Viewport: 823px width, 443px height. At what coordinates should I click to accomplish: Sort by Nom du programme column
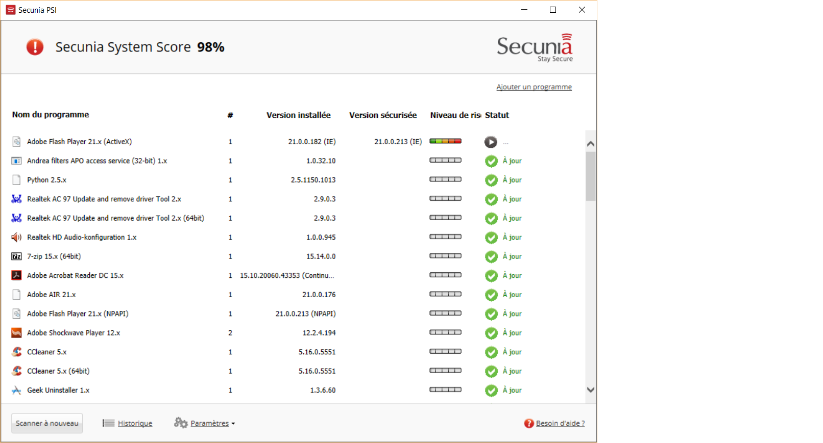click(x=51, y=115)
